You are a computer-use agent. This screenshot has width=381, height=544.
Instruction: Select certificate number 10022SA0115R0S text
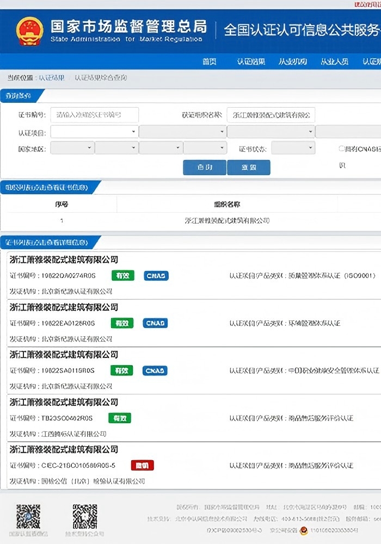[67, 371]
